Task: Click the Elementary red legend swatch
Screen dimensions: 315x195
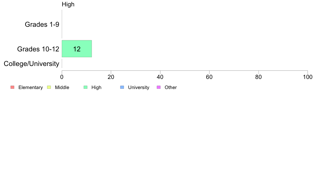Action: click(x=12, y=87)
